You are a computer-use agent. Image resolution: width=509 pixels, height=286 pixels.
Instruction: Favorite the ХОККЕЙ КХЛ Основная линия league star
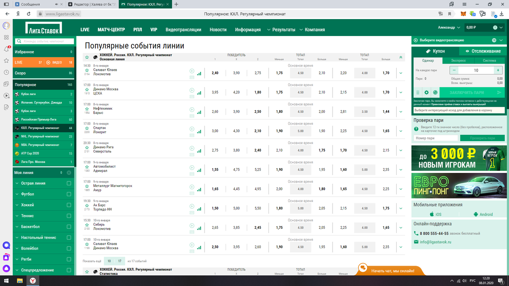[87, 57]
